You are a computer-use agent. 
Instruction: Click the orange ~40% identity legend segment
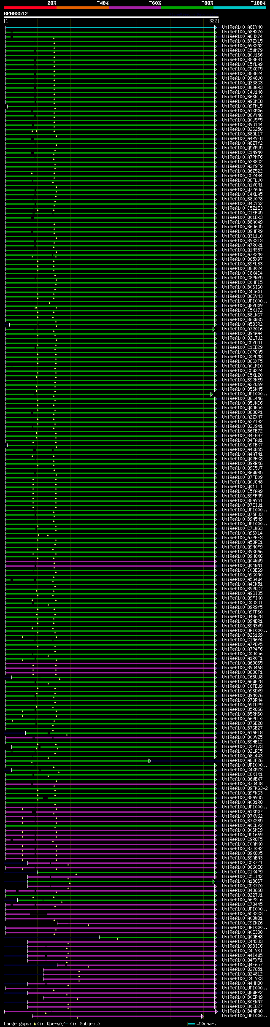(83, 8)
